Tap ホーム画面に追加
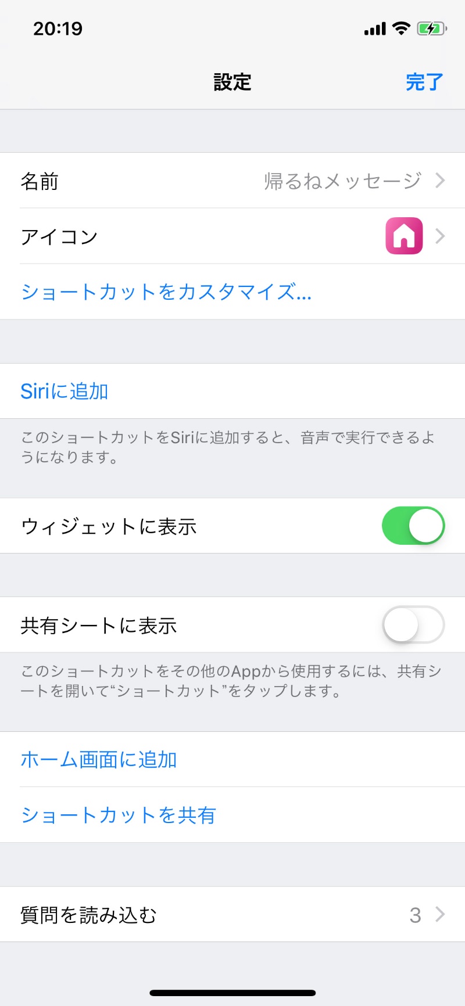465x1006 pixels. tap(99, 759)
